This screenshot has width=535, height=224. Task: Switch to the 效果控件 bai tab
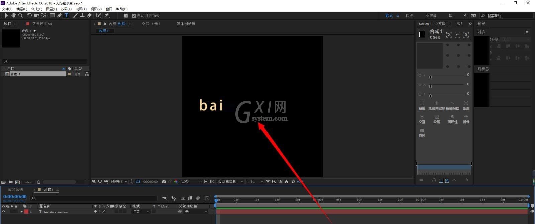(x=42, y=24)
